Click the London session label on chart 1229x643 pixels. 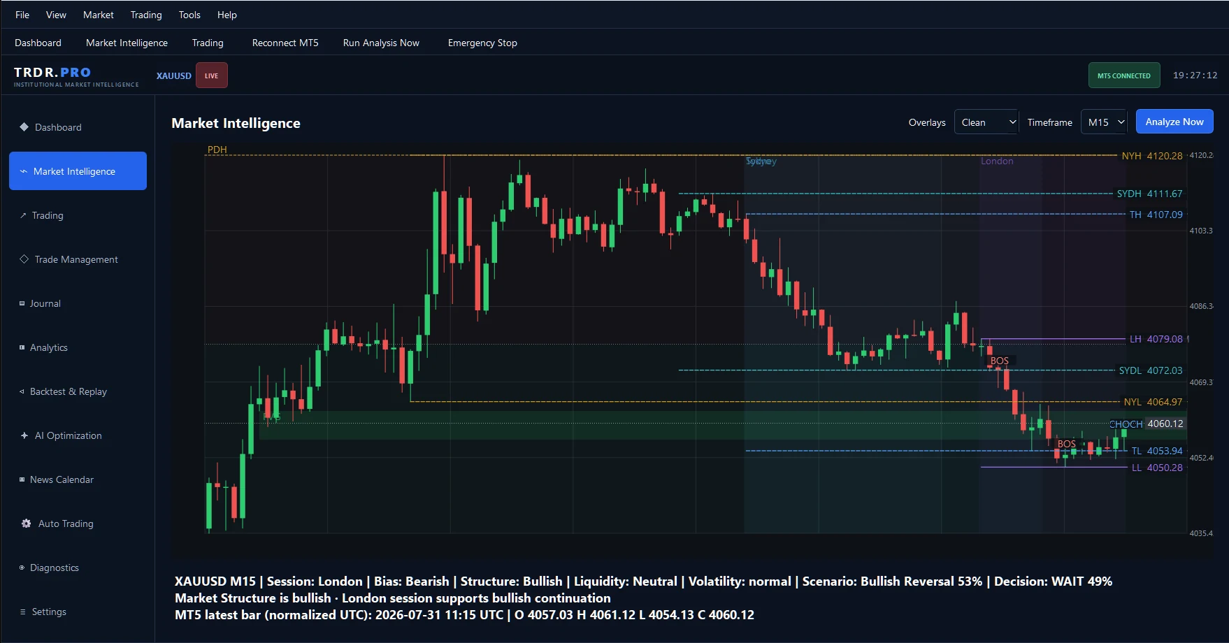[997, 161]
